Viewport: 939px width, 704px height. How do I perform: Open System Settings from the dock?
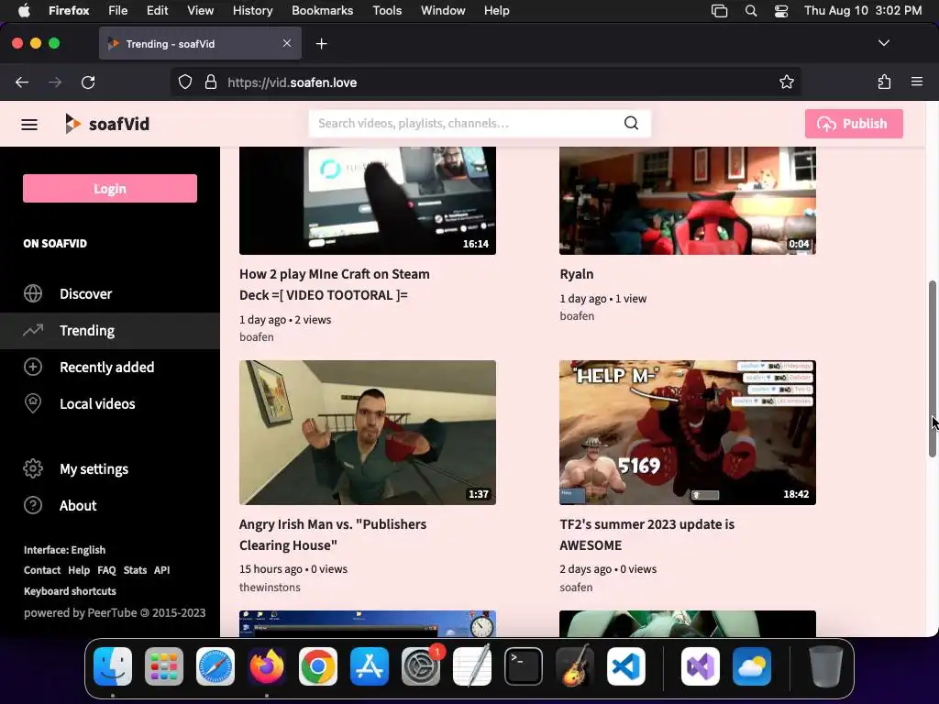coord(421,666)
